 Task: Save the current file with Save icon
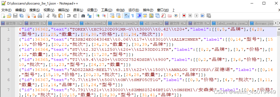pyautogui.click(x=15, y=16)
